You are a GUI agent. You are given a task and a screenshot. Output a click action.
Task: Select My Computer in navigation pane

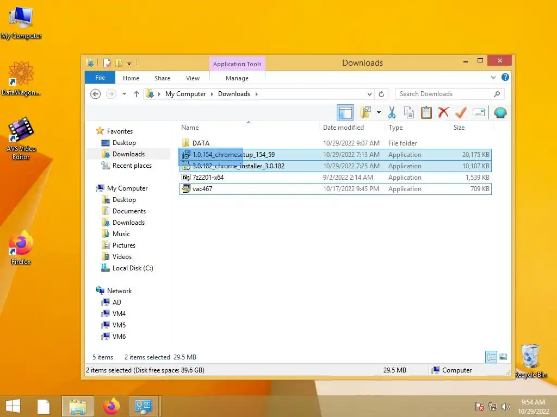click(x=127, y=188)
